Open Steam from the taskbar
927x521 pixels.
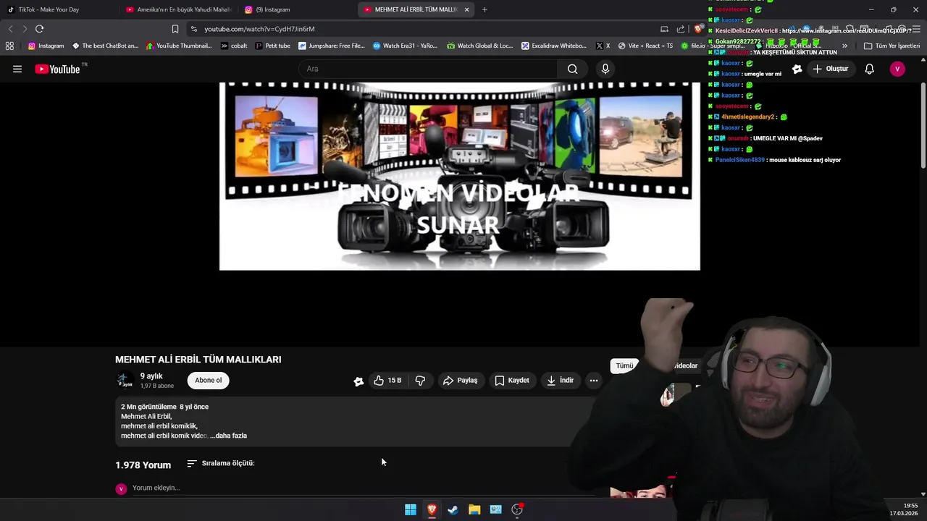(x=453, y=509)
